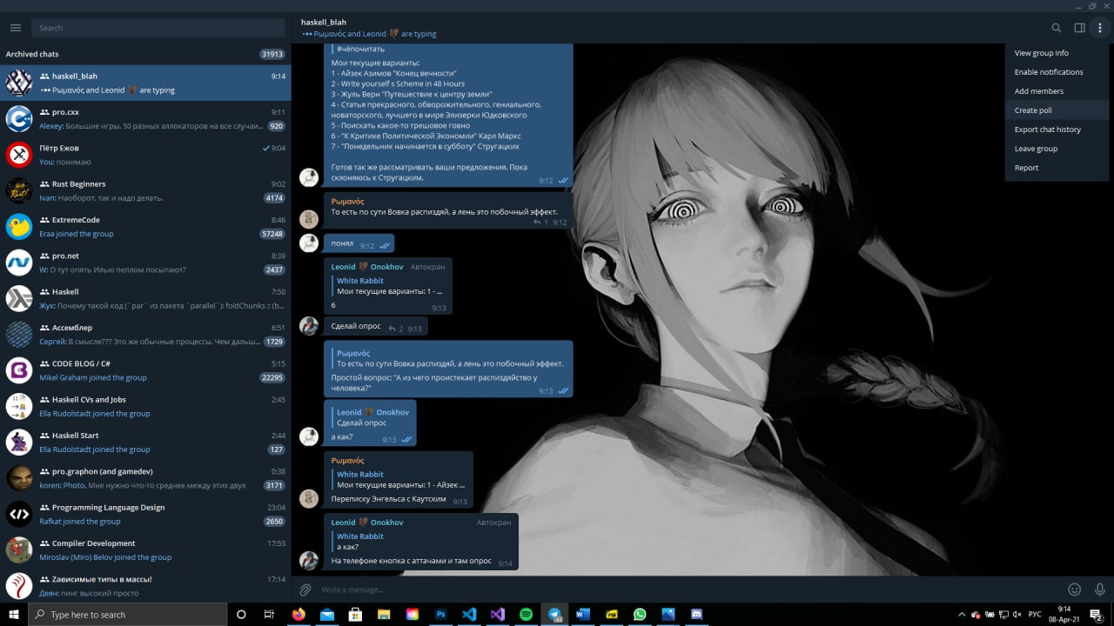Show hidden system tray icons
1114x626 pixels.
click(962, 614)
